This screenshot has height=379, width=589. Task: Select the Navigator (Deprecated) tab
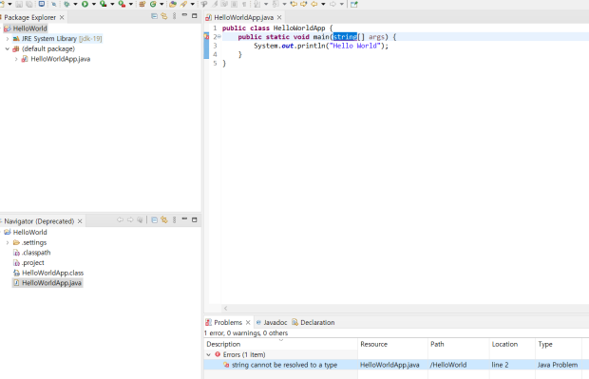click(39, 221)
